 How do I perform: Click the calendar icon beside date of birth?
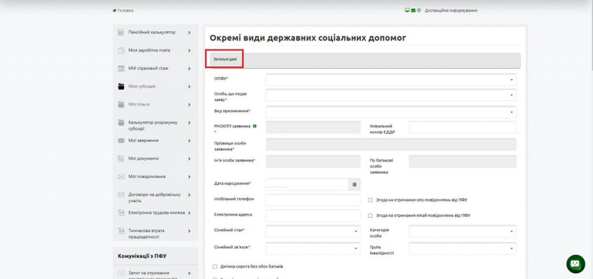point(354,184)
